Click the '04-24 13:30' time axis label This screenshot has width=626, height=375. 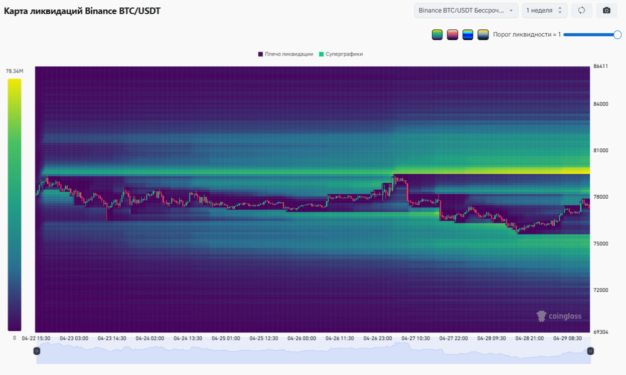click(188, 338)
